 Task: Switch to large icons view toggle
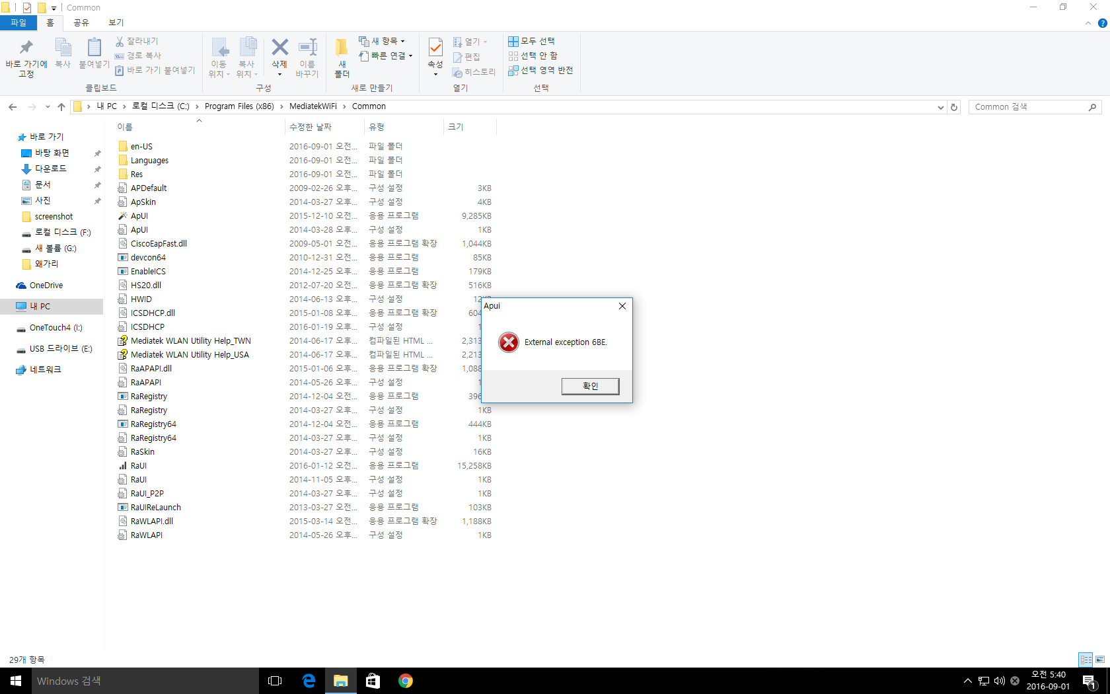(x=1100, y=660)
